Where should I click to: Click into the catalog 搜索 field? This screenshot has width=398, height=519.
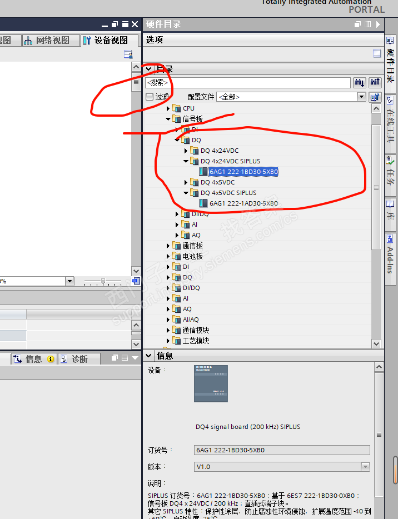pyautogui.click(x=248, y=82)
